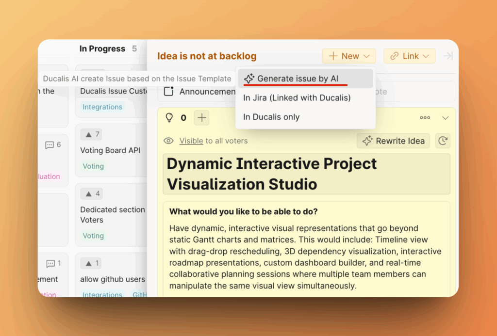This screenshot has width=497, height=336.
Task: Toggle the eye visibility icon for voters
Action: pyautogui.click(x=168, y=141)
